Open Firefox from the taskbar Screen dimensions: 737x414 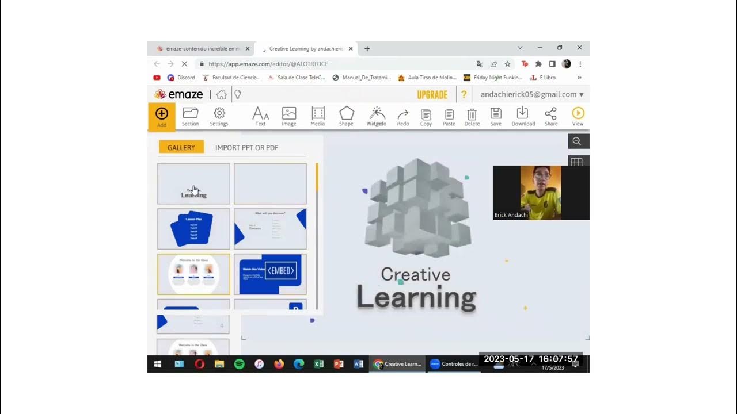pyautogui.click(x=279, y=364)
